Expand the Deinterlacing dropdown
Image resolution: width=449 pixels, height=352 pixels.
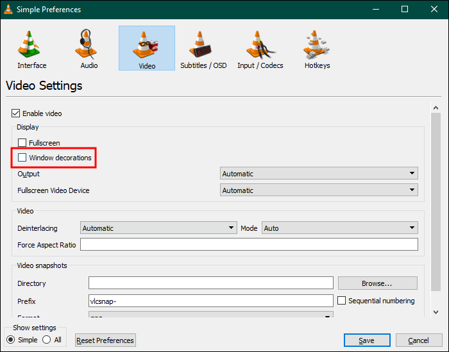158,228
